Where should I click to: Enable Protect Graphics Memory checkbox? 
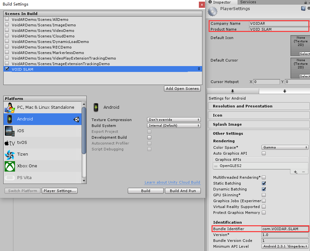(264, 213)
